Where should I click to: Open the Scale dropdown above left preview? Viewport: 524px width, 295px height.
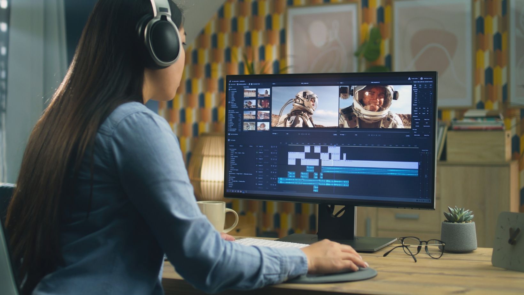tap(274, 83)
